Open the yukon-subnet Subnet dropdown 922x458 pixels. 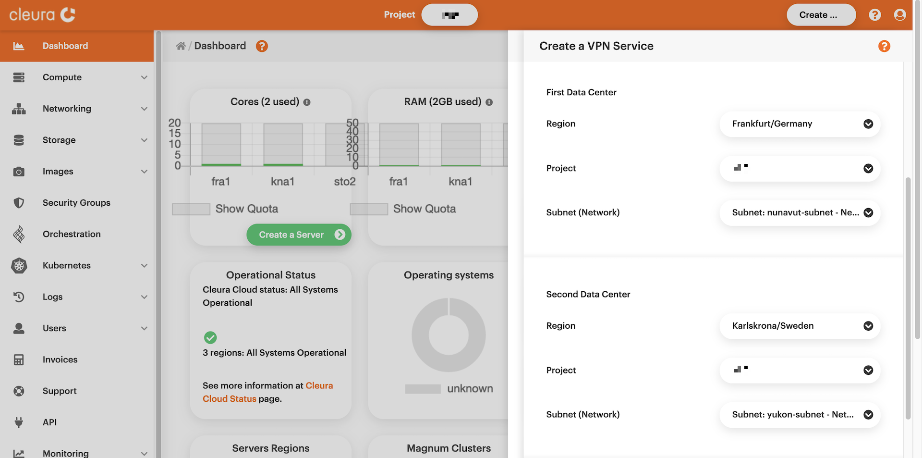coord(800,415)
